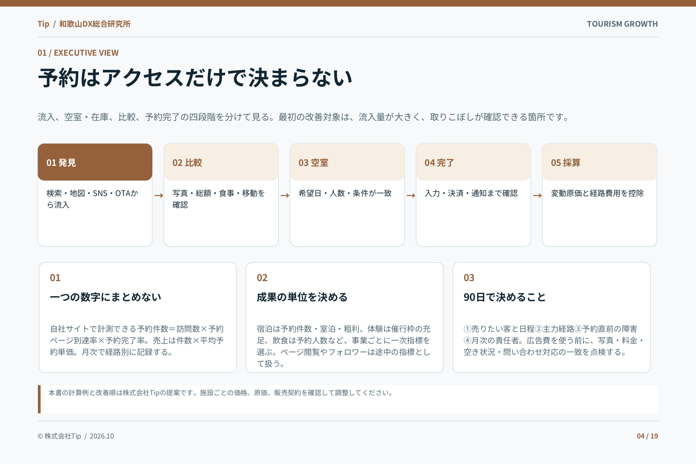Click the arrow between 発見 and 比較

pos(159,196)
